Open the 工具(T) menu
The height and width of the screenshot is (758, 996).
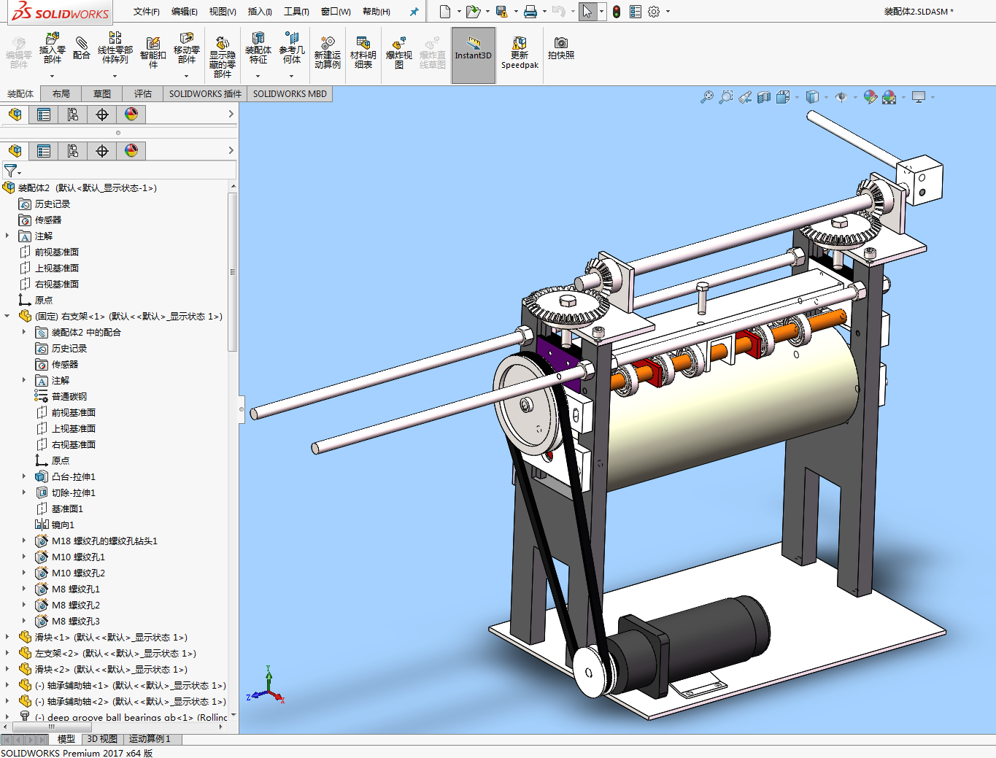(296, 12)
